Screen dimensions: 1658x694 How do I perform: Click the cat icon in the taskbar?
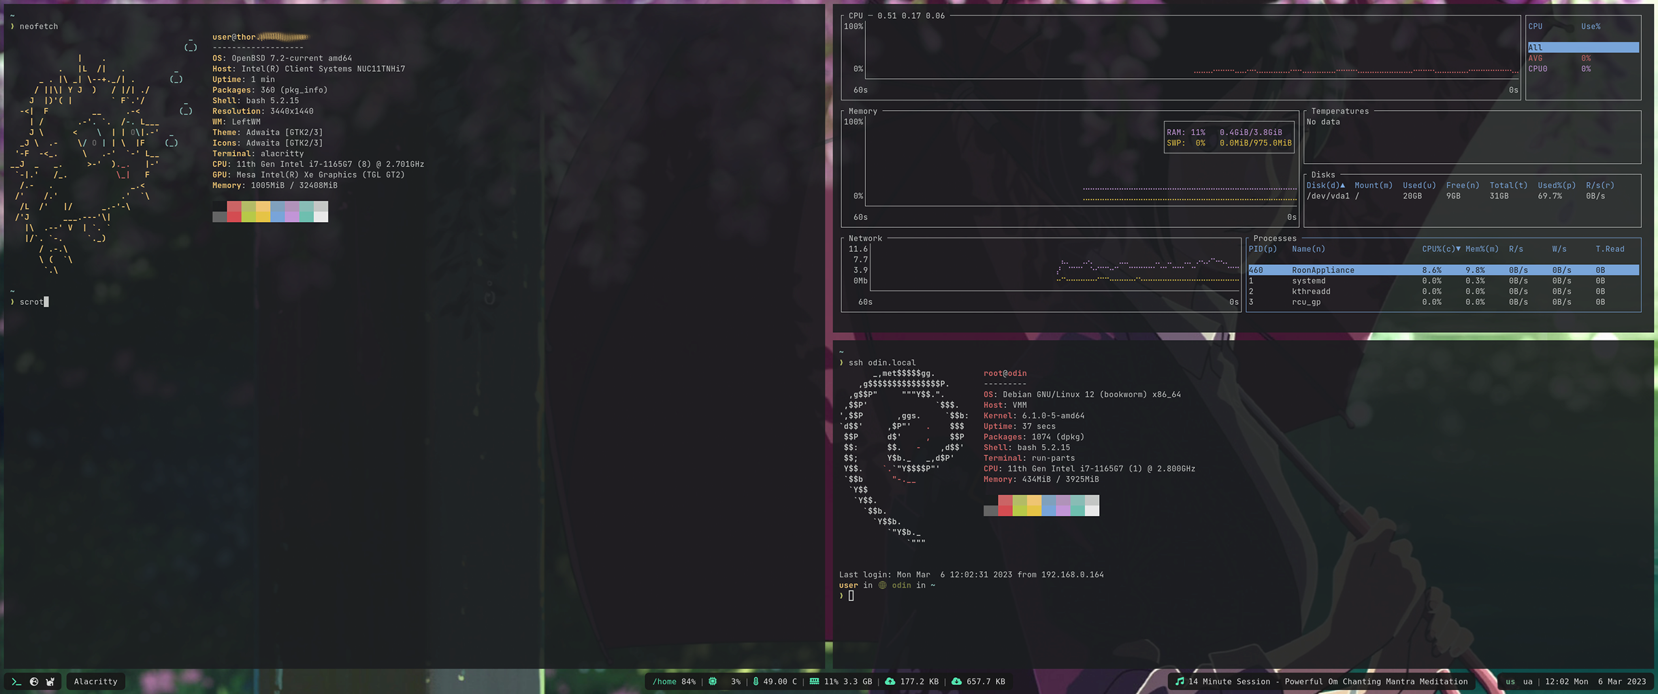click(49, 681)
